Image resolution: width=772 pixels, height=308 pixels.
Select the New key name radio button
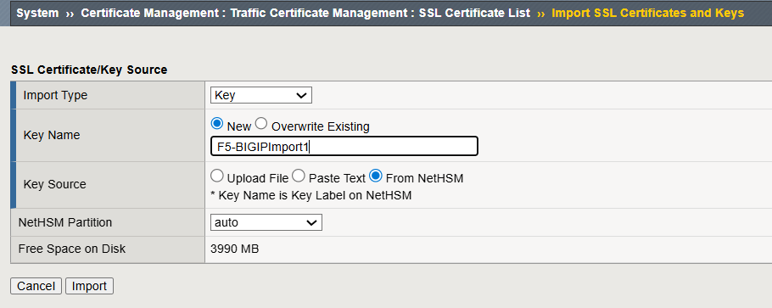click(217, 124)
